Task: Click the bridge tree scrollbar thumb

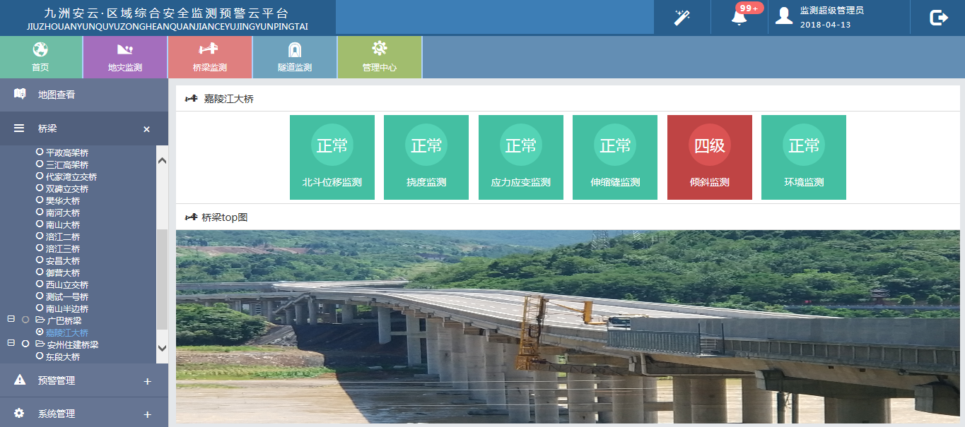Action: [x=162, y=279]
